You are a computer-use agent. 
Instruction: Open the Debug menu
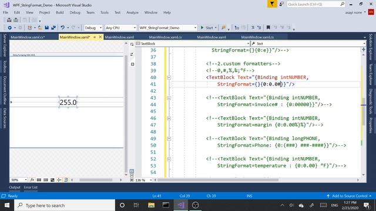click(x=75, y=12)
